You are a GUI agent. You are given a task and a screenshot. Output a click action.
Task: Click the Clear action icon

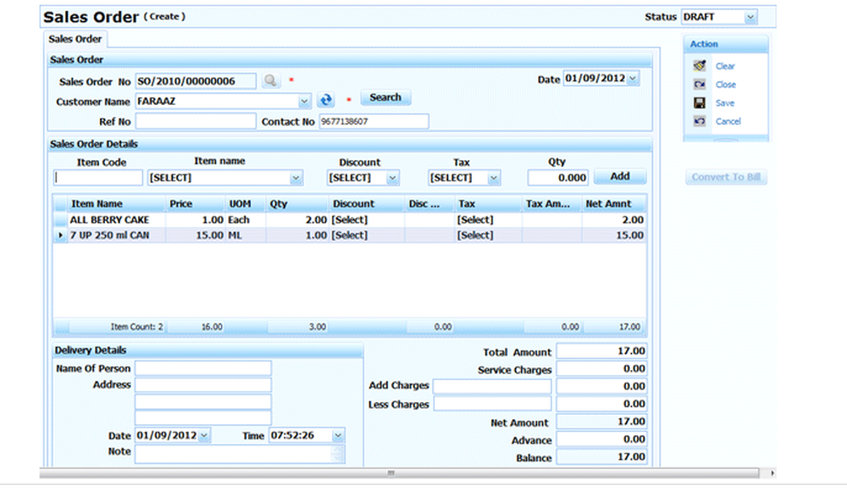(700, 66)
